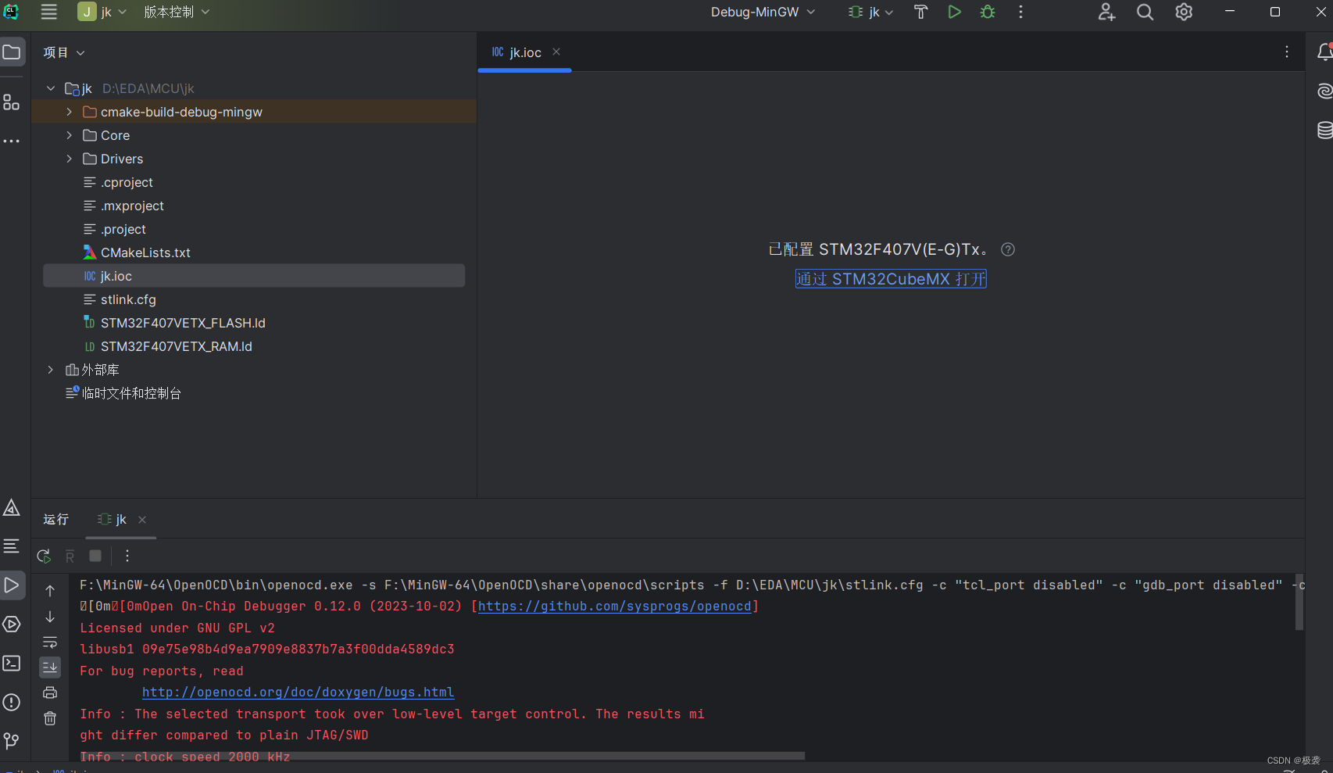Open the Terminal tool window icon
Image resolution: width=1333 pixels, height=773 pixels.
tap(12, 664)
